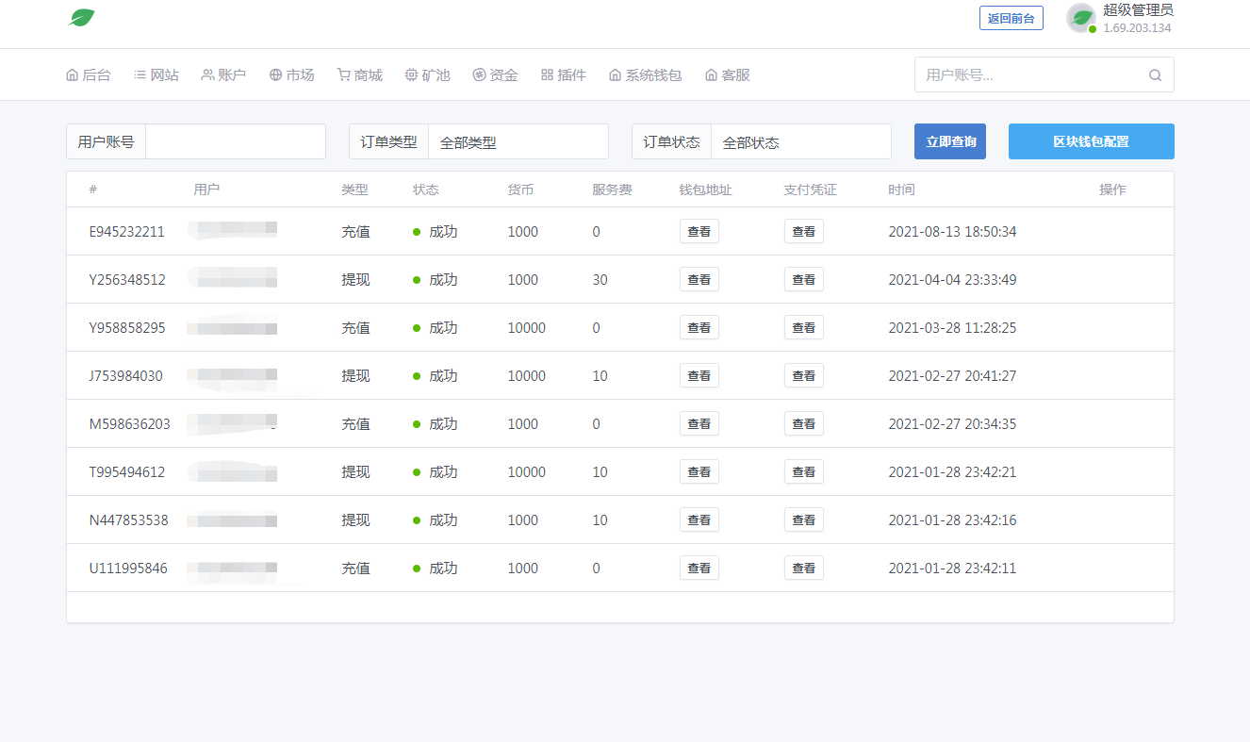Open the 系统钱包 menu
Screen dimensions: 1250x742
[646, 74]
